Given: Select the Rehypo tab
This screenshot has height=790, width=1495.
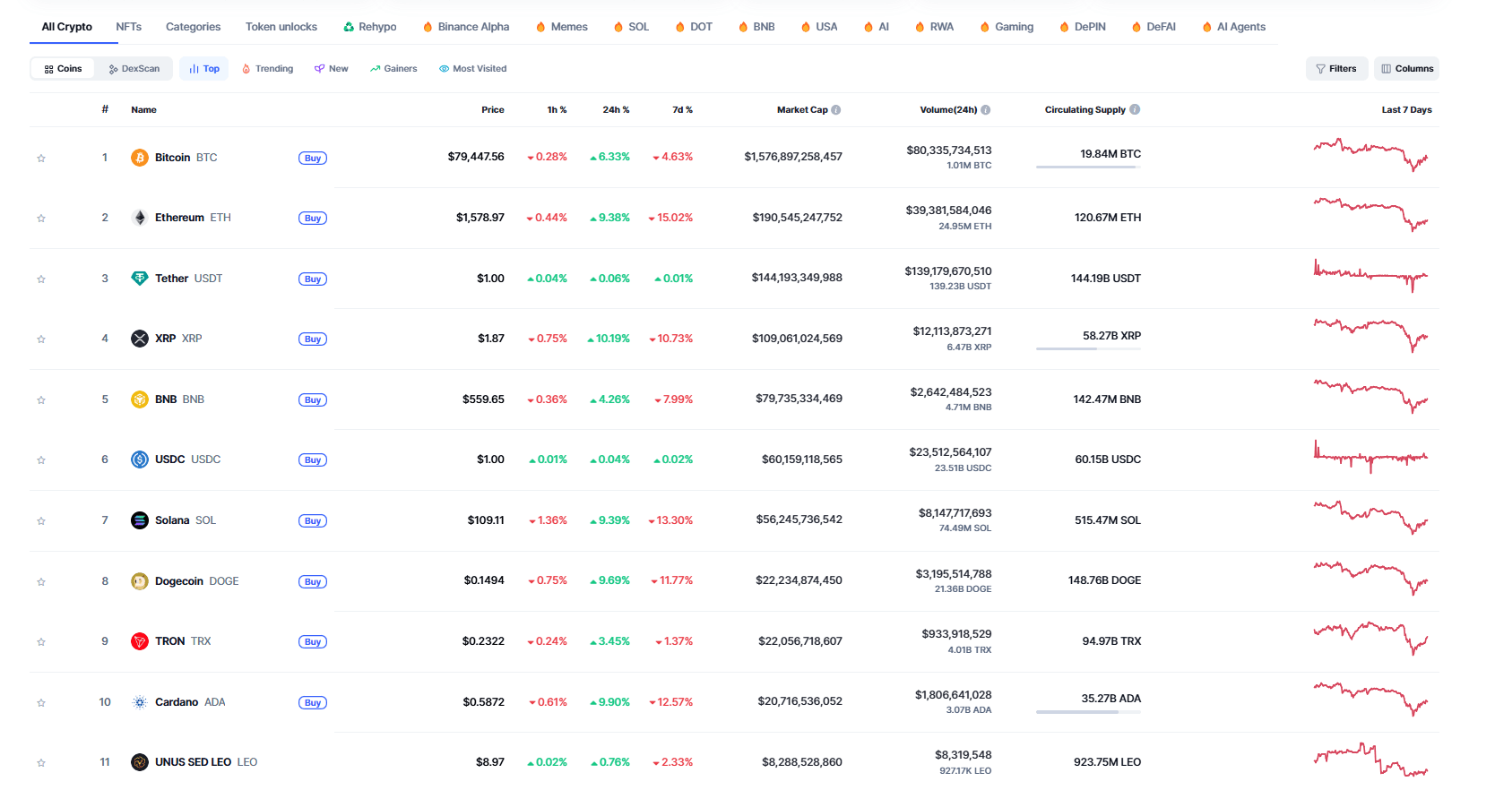Looking at the screenshot, I should pos(369,27).
